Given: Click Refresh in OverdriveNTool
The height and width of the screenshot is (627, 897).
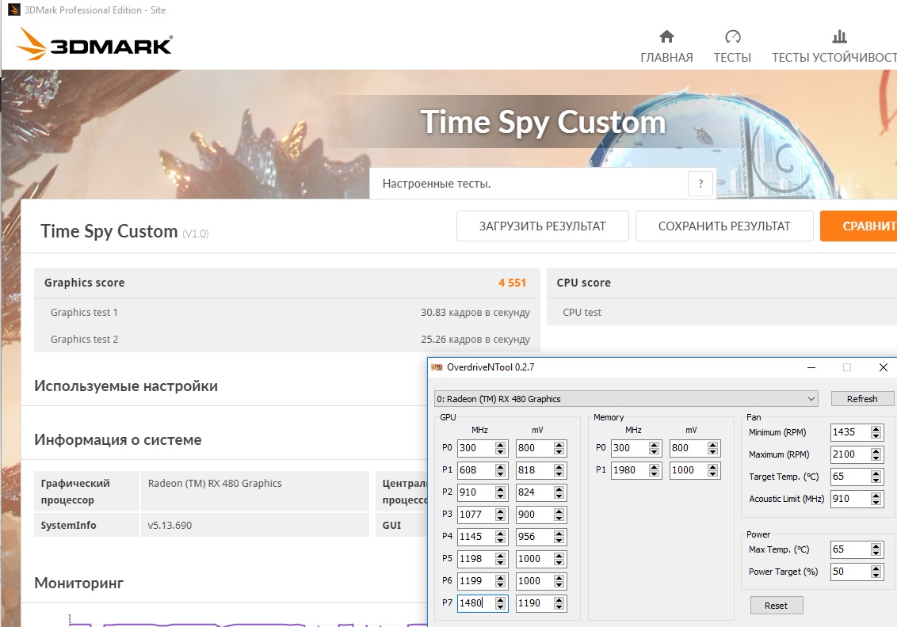Looking at the screenshot, I should [862, 399].
